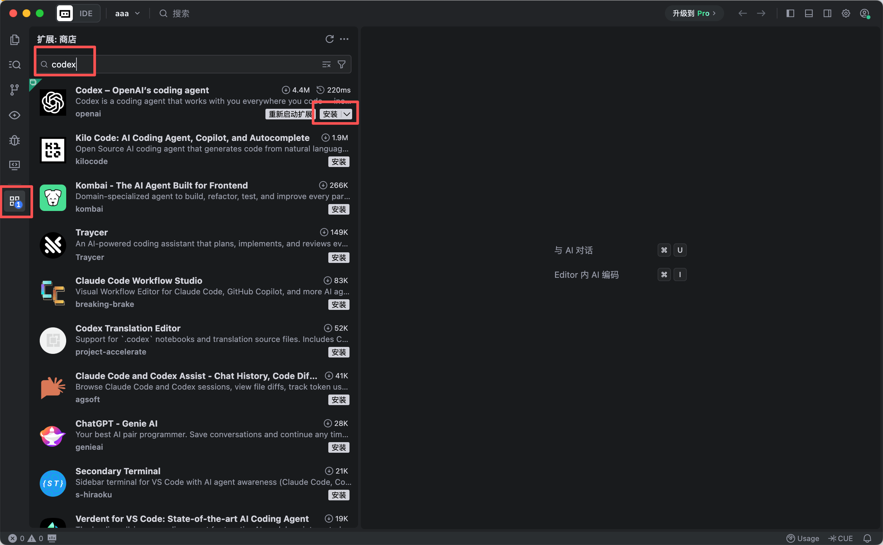This screenshot has height=545, width=883.
Task: Open the Run and Debug bug icon
Action: coord(15,140)
